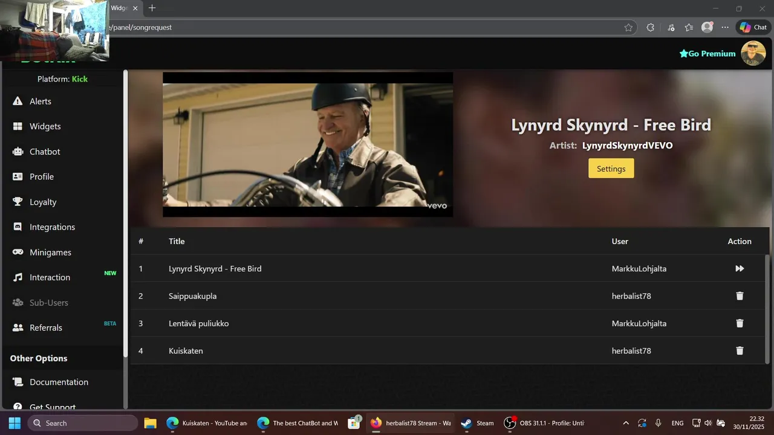The image size is (774, 435).
Task: Click the User column header
Action: click(x=620, y=241)
